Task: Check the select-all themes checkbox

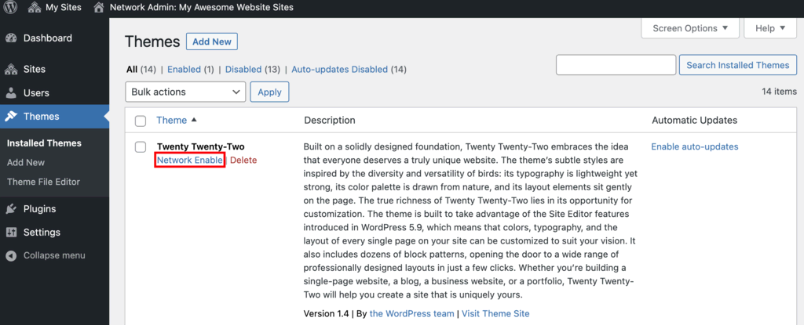Action: tap(141, 121)
